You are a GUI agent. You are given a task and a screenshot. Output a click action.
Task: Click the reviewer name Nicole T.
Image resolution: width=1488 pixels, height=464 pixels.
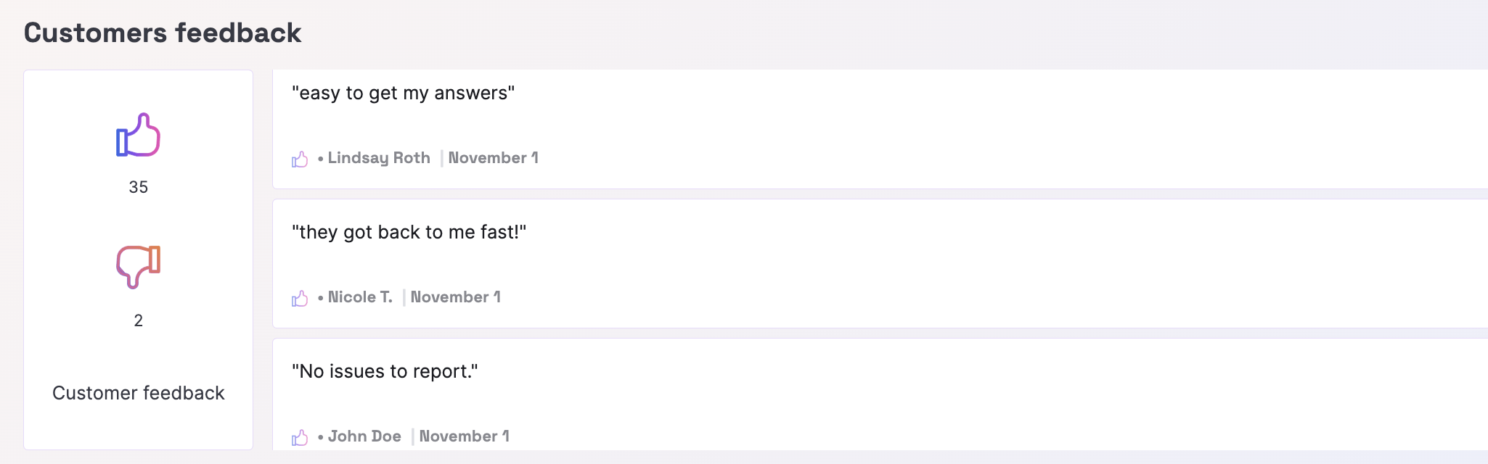360,297
